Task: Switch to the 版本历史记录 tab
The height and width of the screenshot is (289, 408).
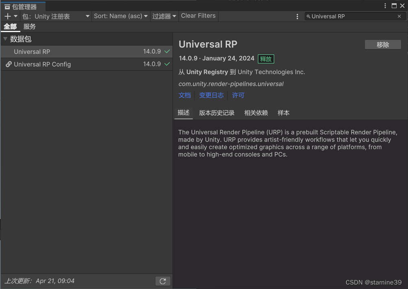Action: pyautogui.click(x=217, y=113)
